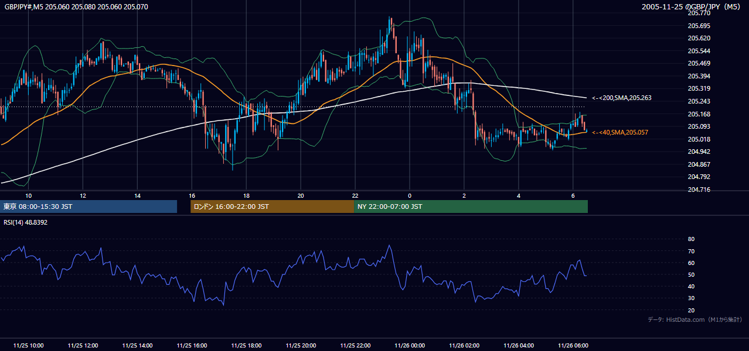749x351 pixels.
Task: Click price axis value 205.093
Action: coord(699,126)
